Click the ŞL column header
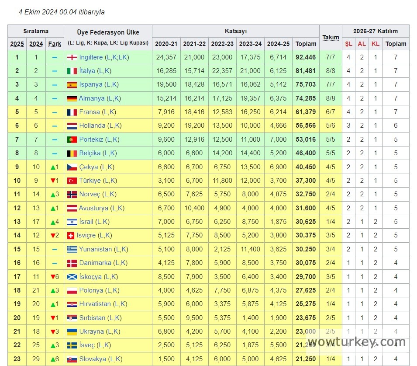The image size is (417, 366). 348,44
